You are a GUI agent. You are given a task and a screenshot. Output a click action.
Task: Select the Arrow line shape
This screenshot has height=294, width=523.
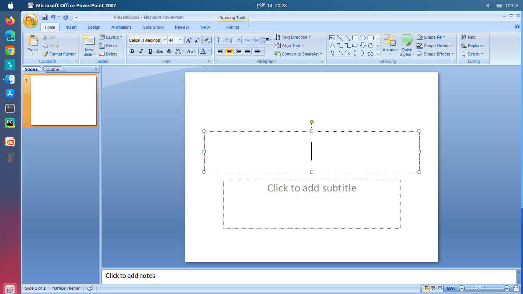347,38
